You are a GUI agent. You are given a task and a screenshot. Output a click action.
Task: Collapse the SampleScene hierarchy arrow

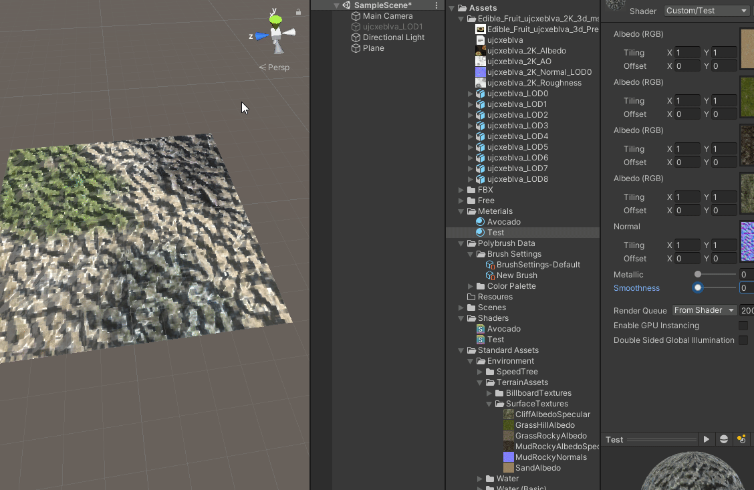[x=337, y=5]
